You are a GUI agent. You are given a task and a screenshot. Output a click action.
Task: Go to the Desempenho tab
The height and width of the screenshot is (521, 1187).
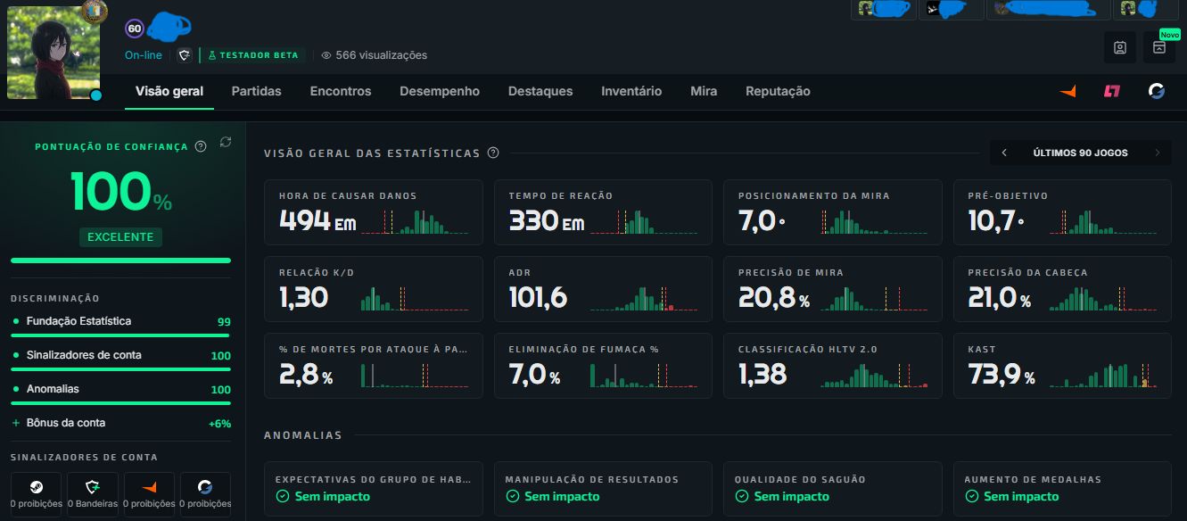[440, 91]
